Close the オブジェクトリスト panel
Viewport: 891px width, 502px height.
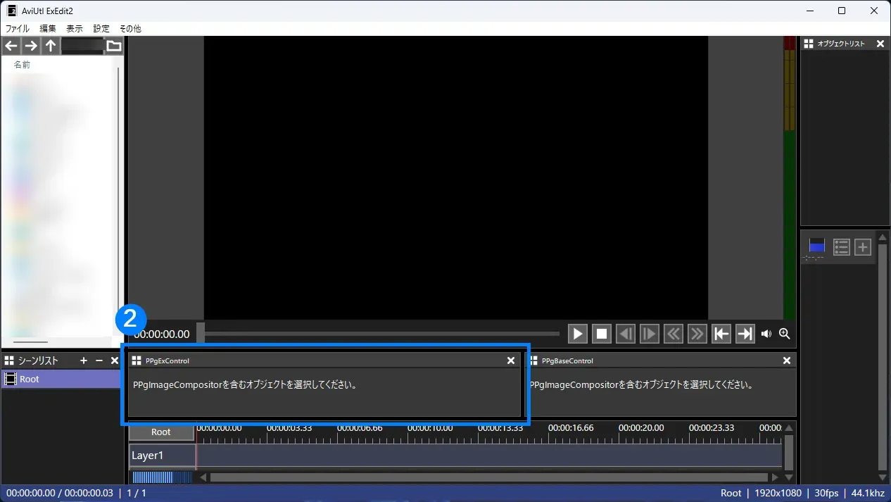[880, 44]
